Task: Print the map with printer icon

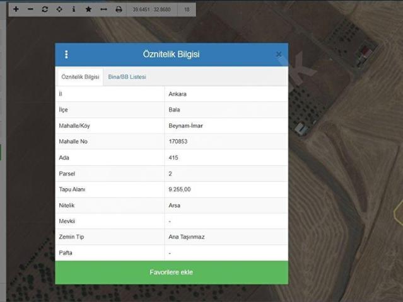Action: click(119, 9)
